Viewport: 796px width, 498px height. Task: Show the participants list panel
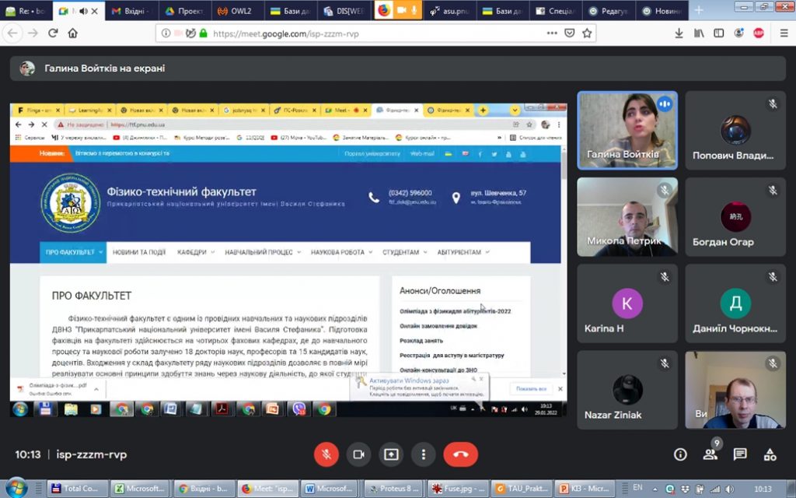(710, 454)
